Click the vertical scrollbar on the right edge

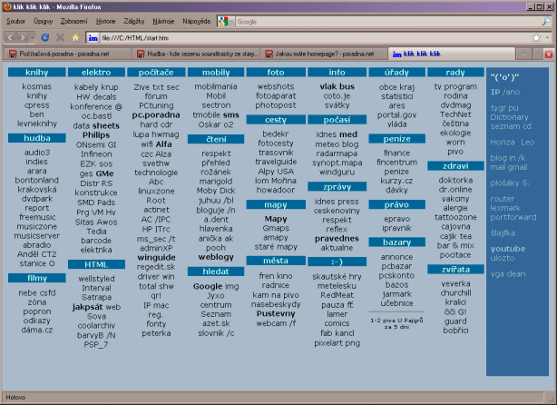[x=552, y=227]
